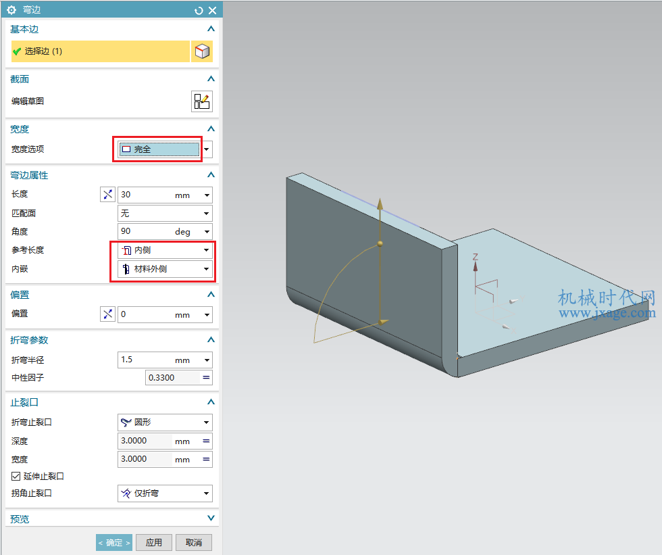Open the 角度 dropdown arrow
This screenshot has height=555, width=662.
click(207, 231)
